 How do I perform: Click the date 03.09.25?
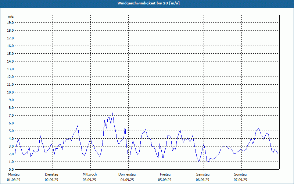[x=90, y=180]
